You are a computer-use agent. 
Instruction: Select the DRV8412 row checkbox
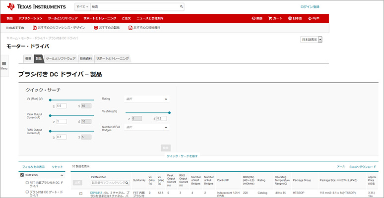pyautogui.click(x=81, y=194)
